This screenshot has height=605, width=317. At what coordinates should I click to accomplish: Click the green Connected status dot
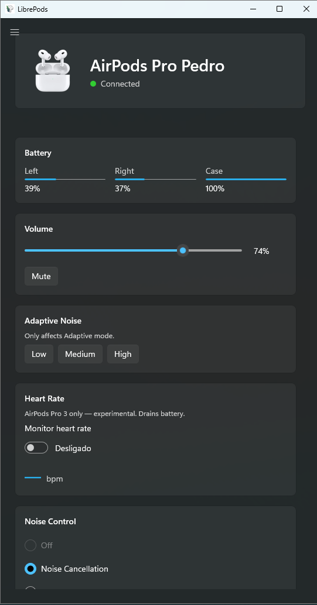tap(93, 84)
